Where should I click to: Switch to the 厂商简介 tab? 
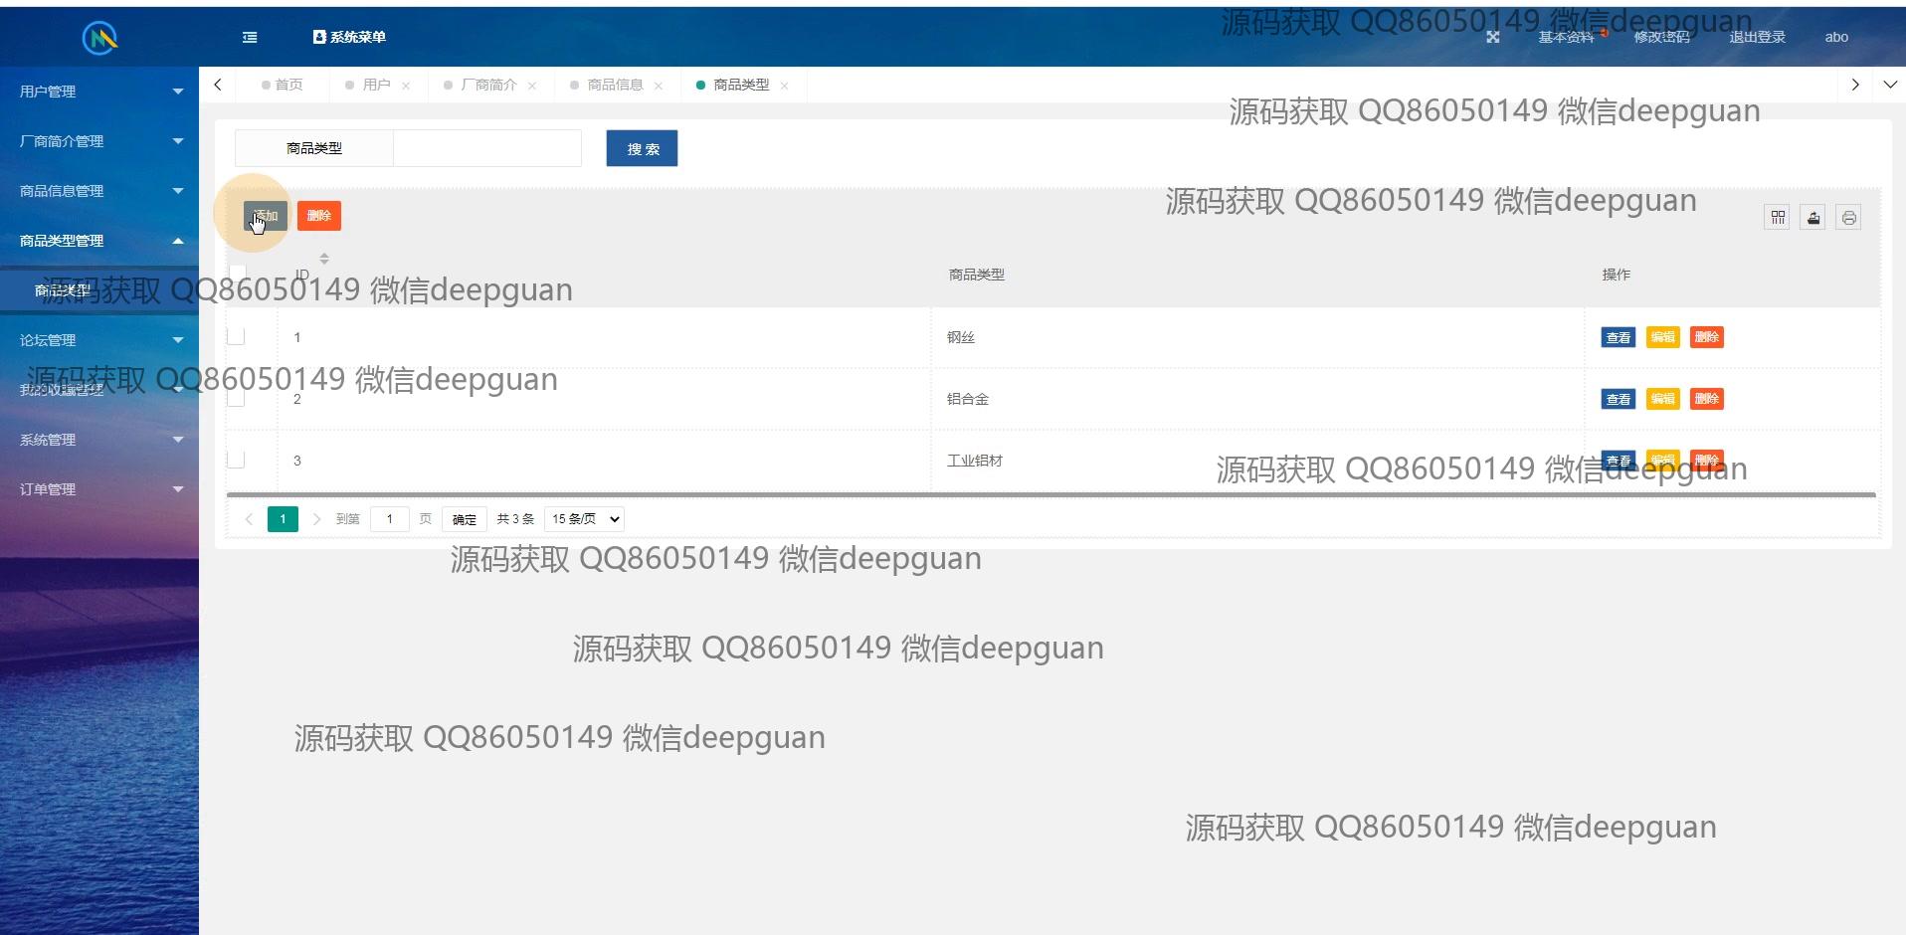point(488,85)
